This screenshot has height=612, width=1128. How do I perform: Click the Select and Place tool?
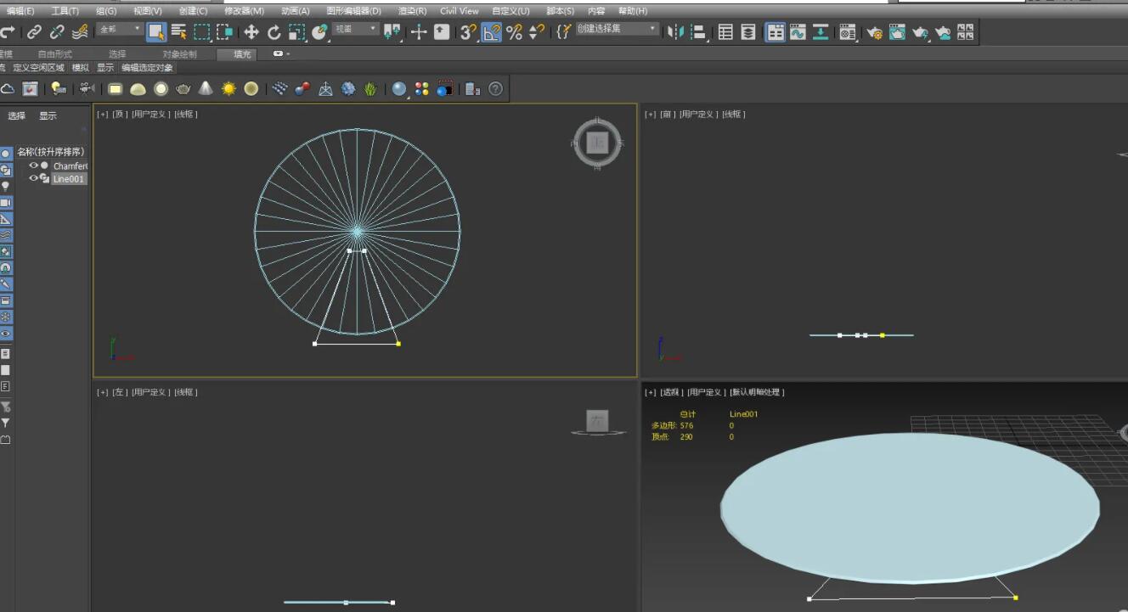coord(319,32)
